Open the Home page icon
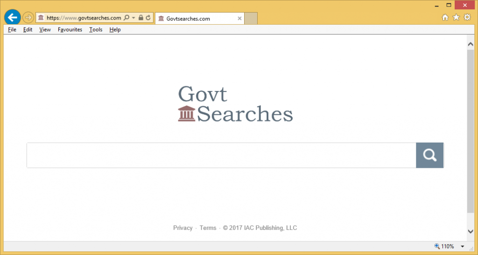 (x=445, y=17)
